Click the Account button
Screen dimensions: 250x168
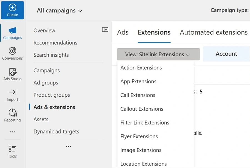coord(226,54)
